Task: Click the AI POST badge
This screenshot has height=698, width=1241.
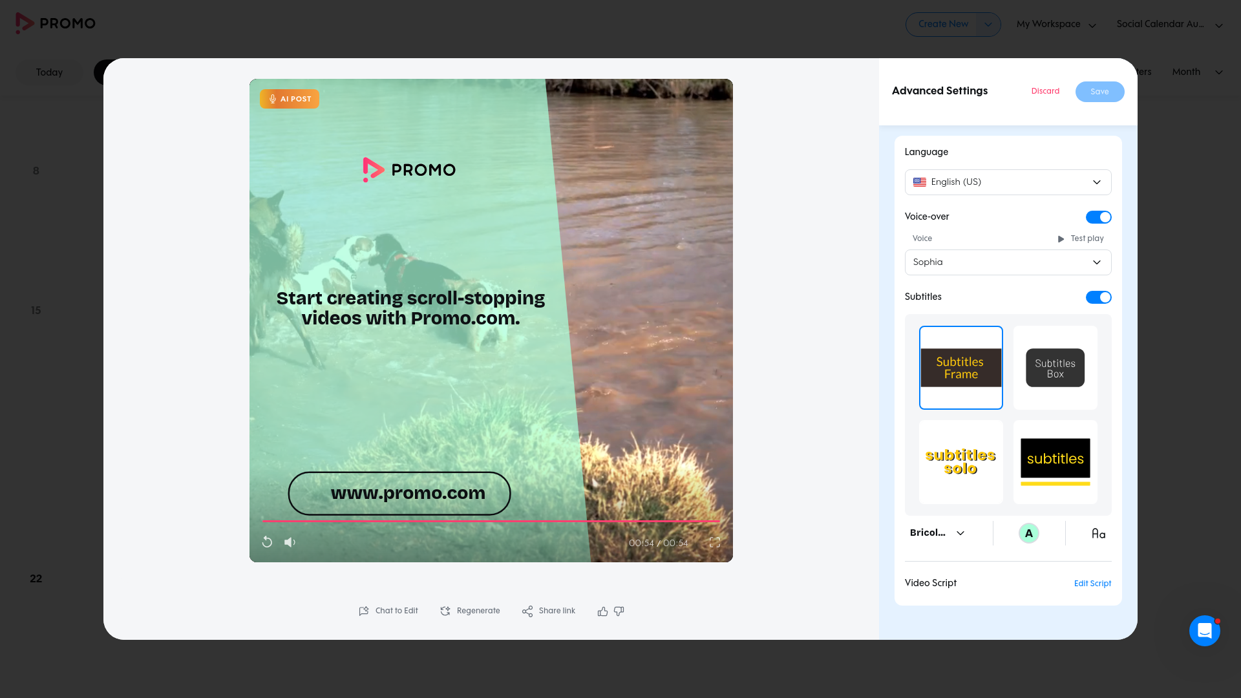Action: point(290,99)
